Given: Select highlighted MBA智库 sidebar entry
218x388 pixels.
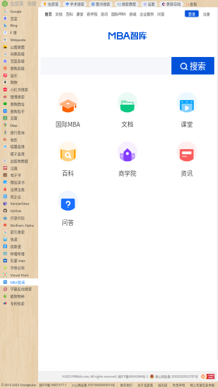Looking at the screenshot, I should pyautogui.click(x=19, y=282).
